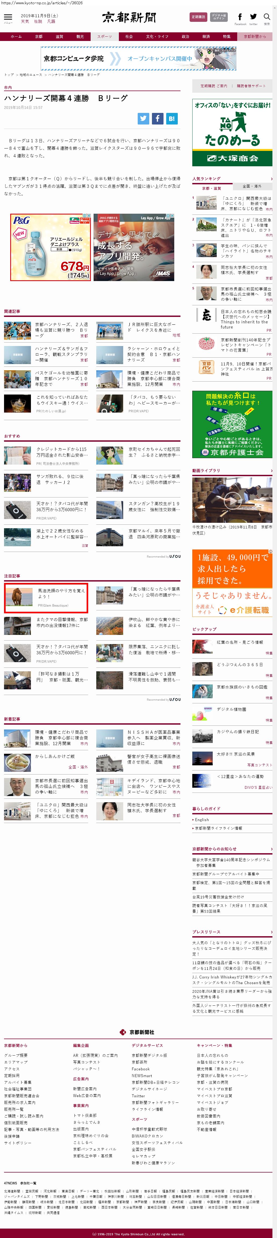Open the hamburger menu icon

[x=8, y=17]
